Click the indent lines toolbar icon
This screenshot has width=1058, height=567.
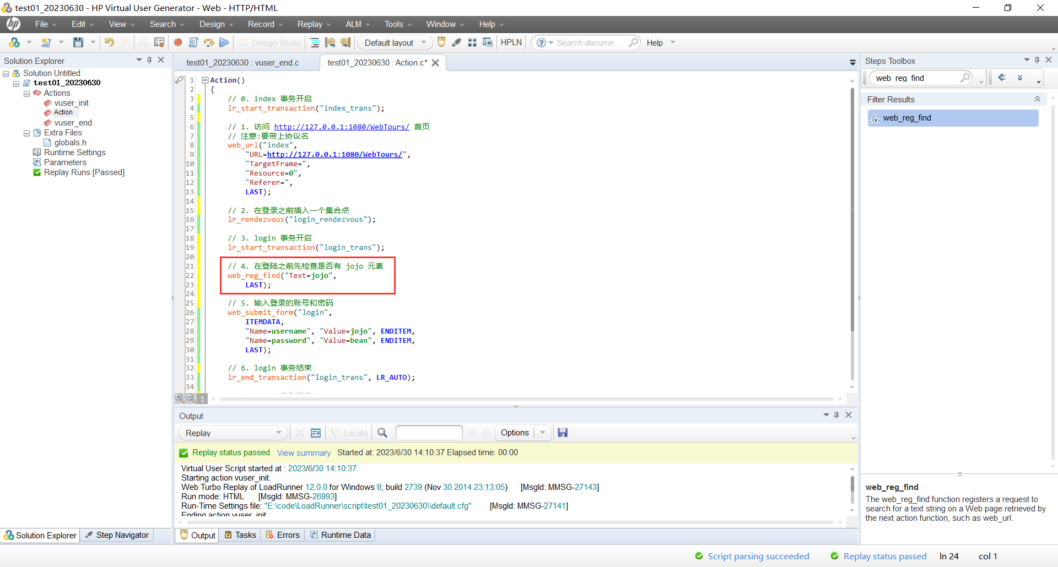[315, 42]
